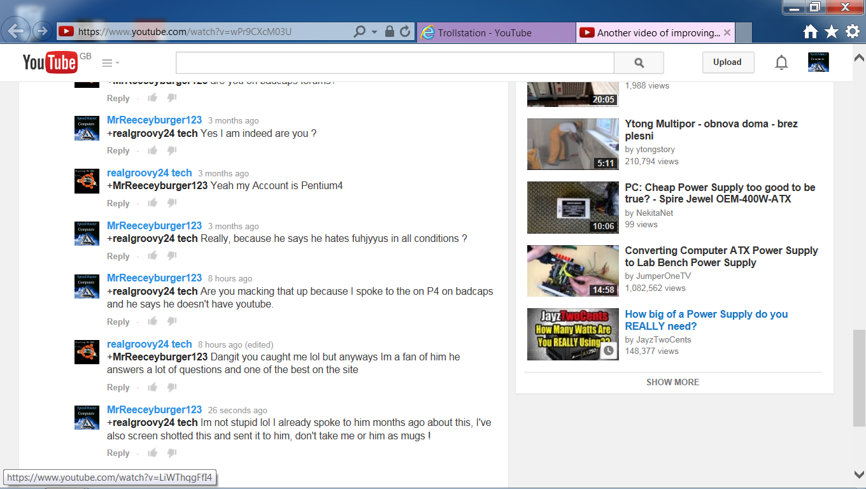Close the 'Another video of improving...' tab
This screenshot has width=866, height=489.
point(727,32)
